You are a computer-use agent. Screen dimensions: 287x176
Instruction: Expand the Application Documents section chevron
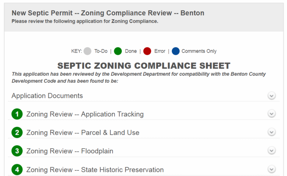tap(271, 96)
